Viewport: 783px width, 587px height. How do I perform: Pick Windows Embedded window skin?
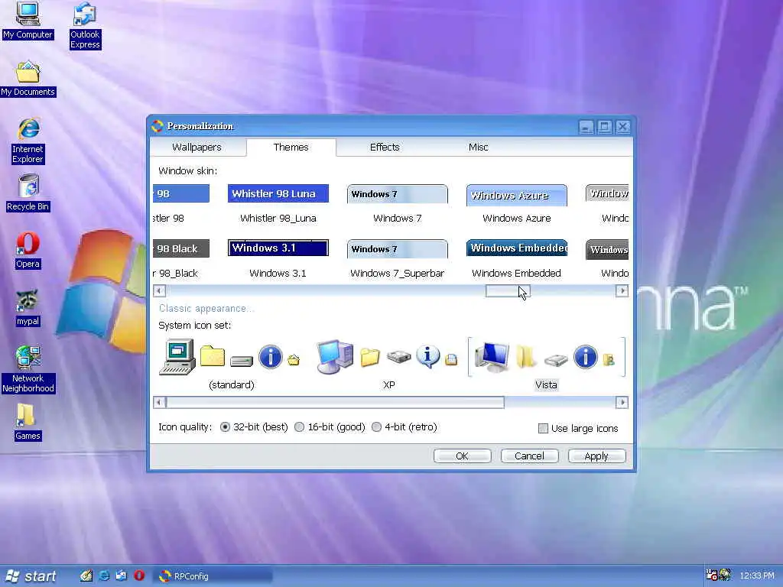pos(517,259)
